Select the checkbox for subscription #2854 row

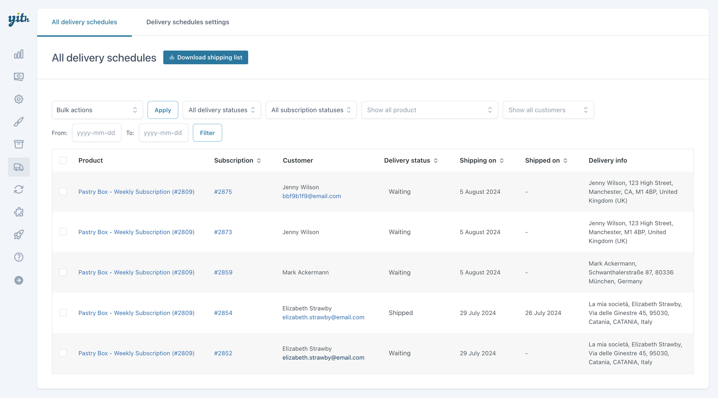[x=63, y=313]
